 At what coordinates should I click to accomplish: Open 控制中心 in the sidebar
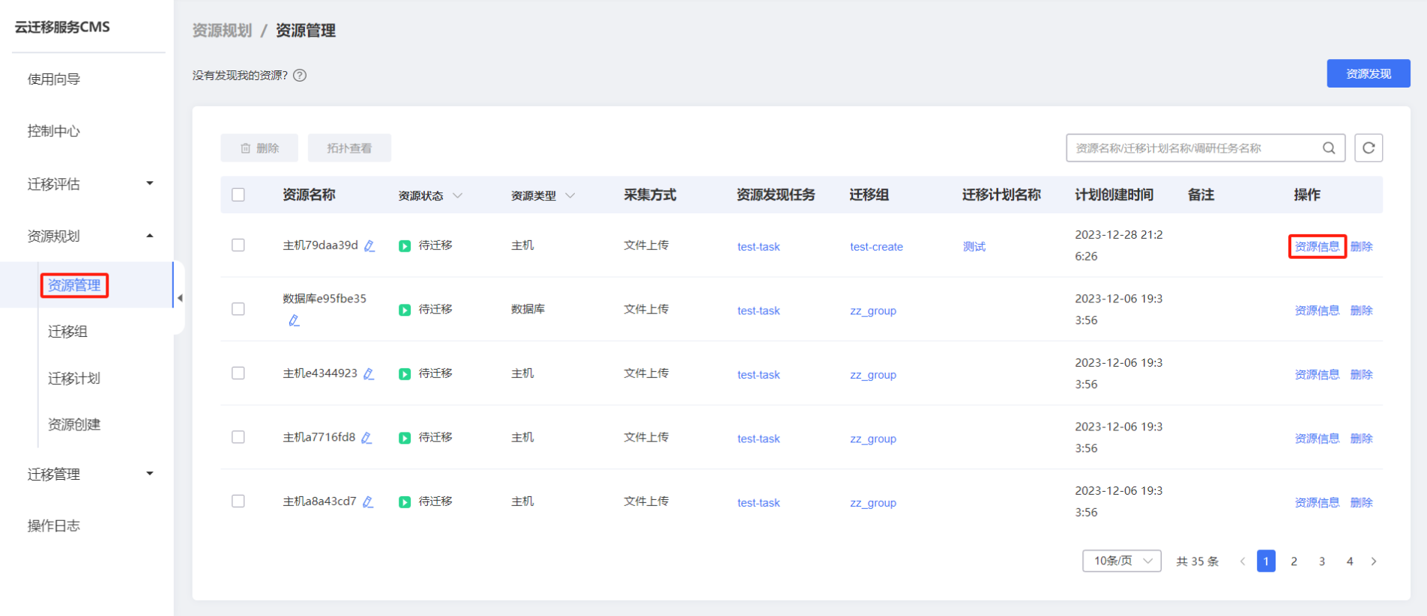tap(54, 131)
